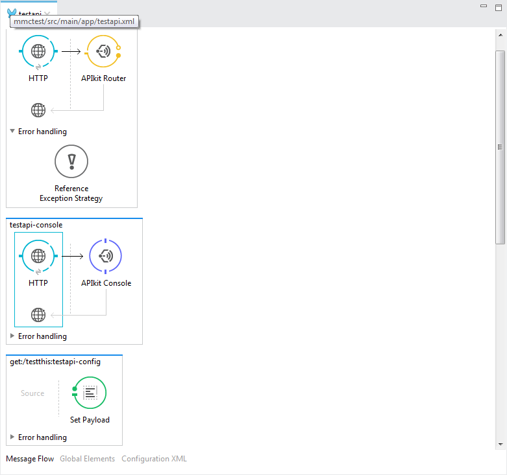Select the testapi editor tab

pyautogui.click(x=30, y=13)
